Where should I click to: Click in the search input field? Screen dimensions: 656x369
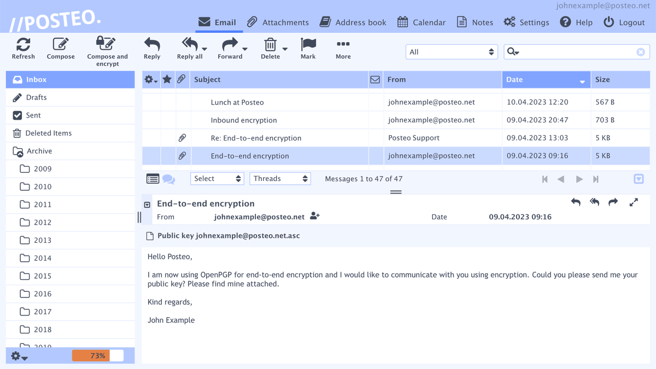(x=577, y=52)
